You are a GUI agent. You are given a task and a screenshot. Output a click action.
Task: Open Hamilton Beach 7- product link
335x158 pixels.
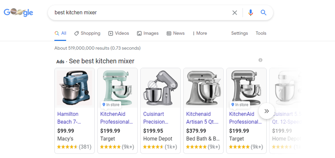click(x=69, y=118)
